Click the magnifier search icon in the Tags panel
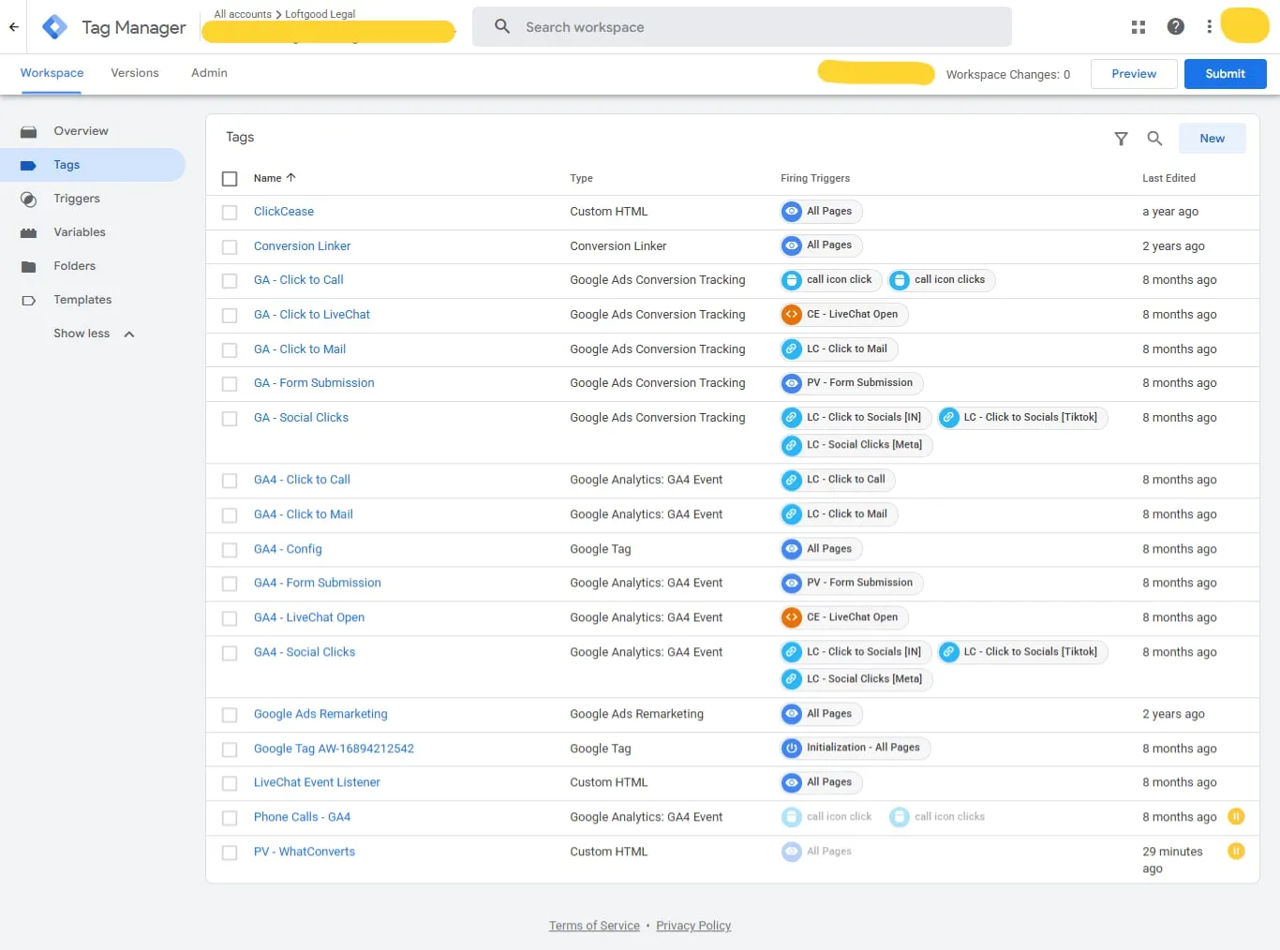1280x950 pixels. point(1154,139)
